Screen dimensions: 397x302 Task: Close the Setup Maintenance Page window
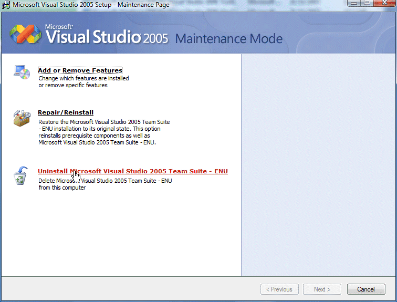tap(384, 3)
